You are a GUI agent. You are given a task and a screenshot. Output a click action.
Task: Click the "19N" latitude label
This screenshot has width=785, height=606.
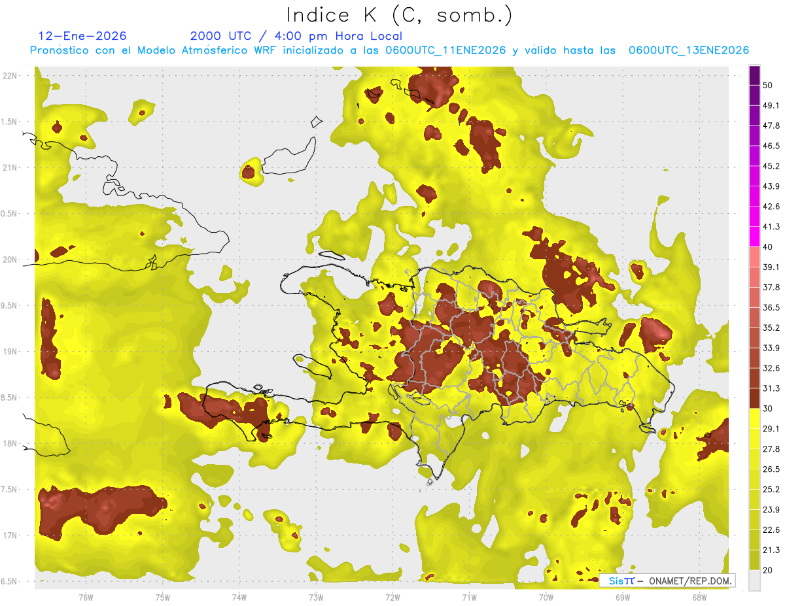[x=10, y=352]
